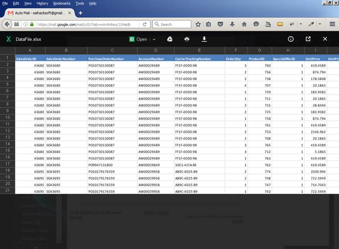The height and width of the screenshot is (249, 339).
Task: Close the Auto Mail browser tab
Action: 69,13
